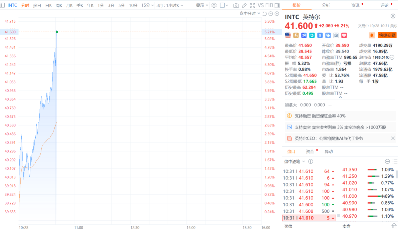398x232 pixels.
Task: Toggle the right side panel
Action: click(277, 5)
